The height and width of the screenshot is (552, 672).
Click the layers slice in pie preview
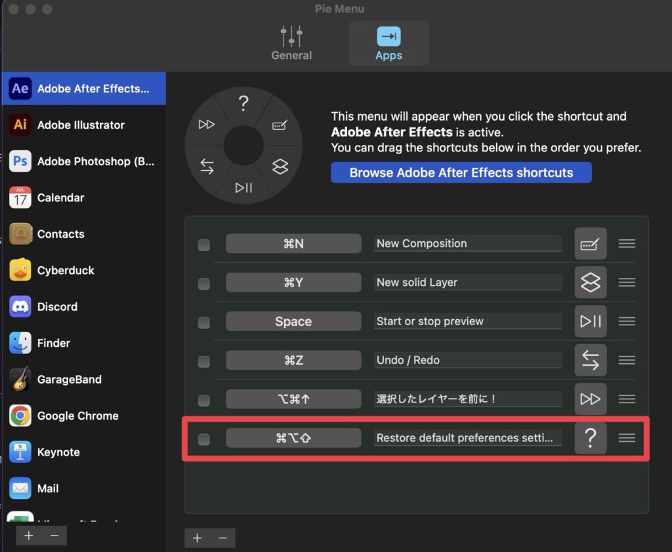280,166
